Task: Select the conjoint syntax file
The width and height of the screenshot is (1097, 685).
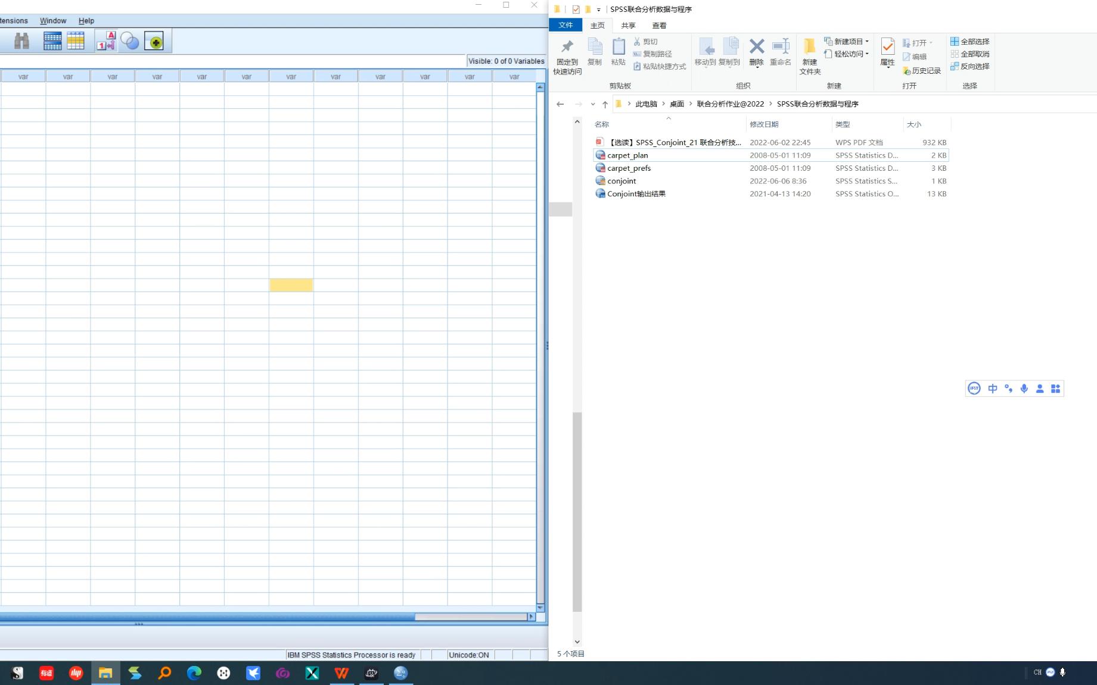Action: point(770,181)
